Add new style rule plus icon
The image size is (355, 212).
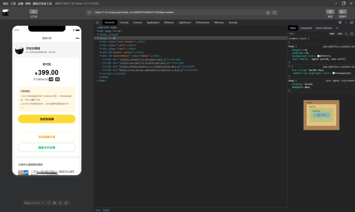[x=346, y=34]
